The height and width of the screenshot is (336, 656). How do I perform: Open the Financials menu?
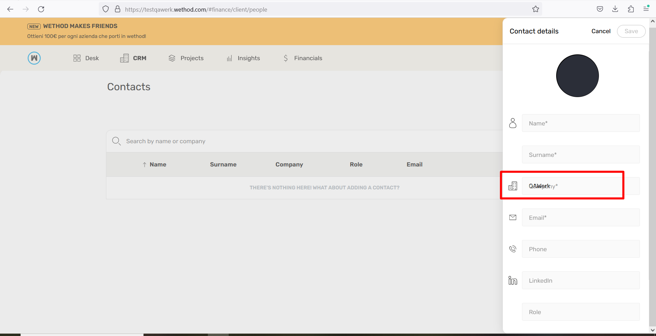303,58
